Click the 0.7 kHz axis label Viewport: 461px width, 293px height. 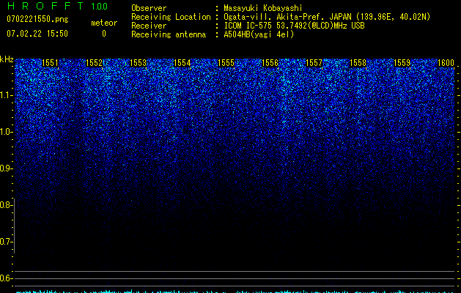(5, 242)
